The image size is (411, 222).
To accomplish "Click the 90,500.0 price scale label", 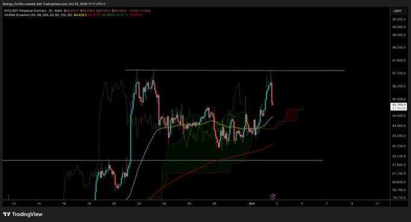I will pos(399,19).
